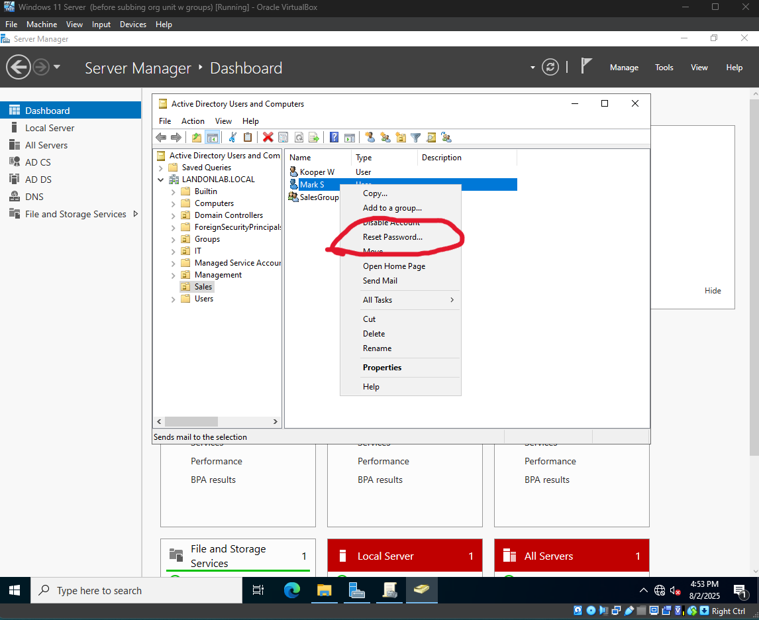Click Server Manager back navigation arrow
Image resolution: width=759 pixels, height=620 pixels.
[x=19, y=67]
